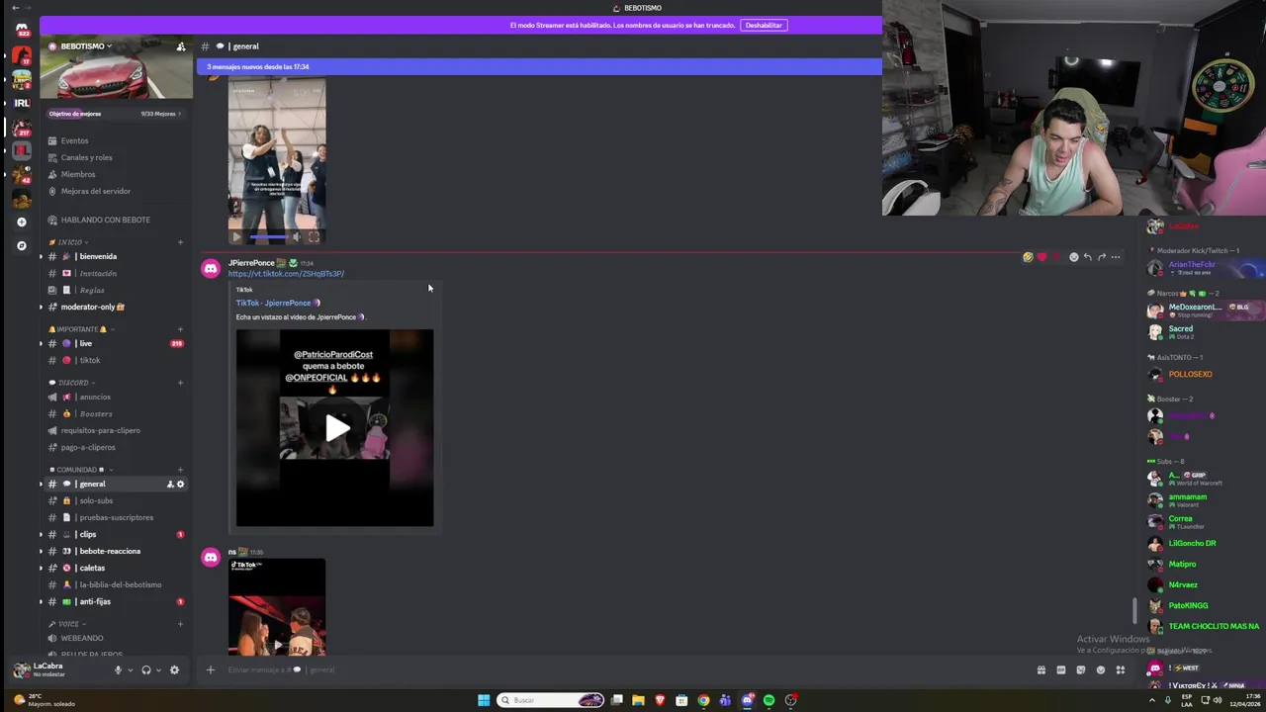The width and height of the screenshot is (1266, 712).
Task: Click Deshabilitar streamer mode button
Action: coord(764,26)
